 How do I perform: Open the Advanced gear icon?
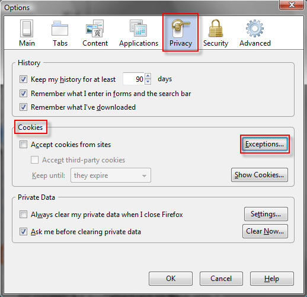coord(255,28)
